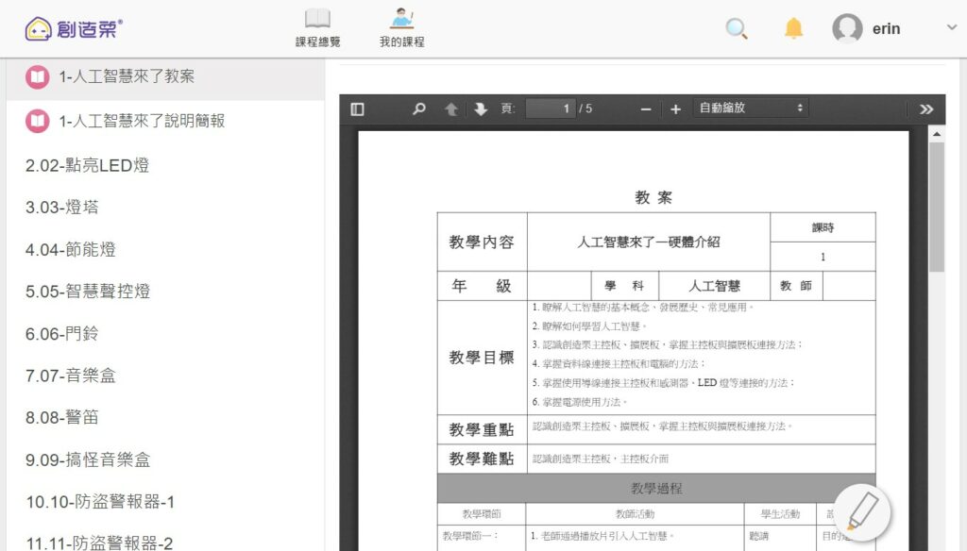This screenshot has height=551, width=967.
Task: Open find in PDF document
Action: click(418, 109)
